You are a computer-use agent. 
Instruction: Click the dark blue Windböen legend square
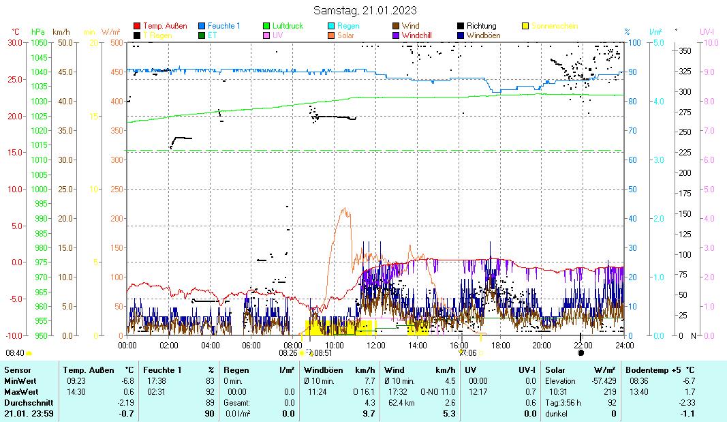click(461, 35)
